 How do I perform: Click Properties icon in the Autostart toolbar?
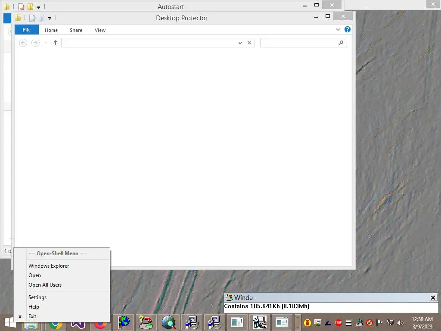tap(21, 7)
